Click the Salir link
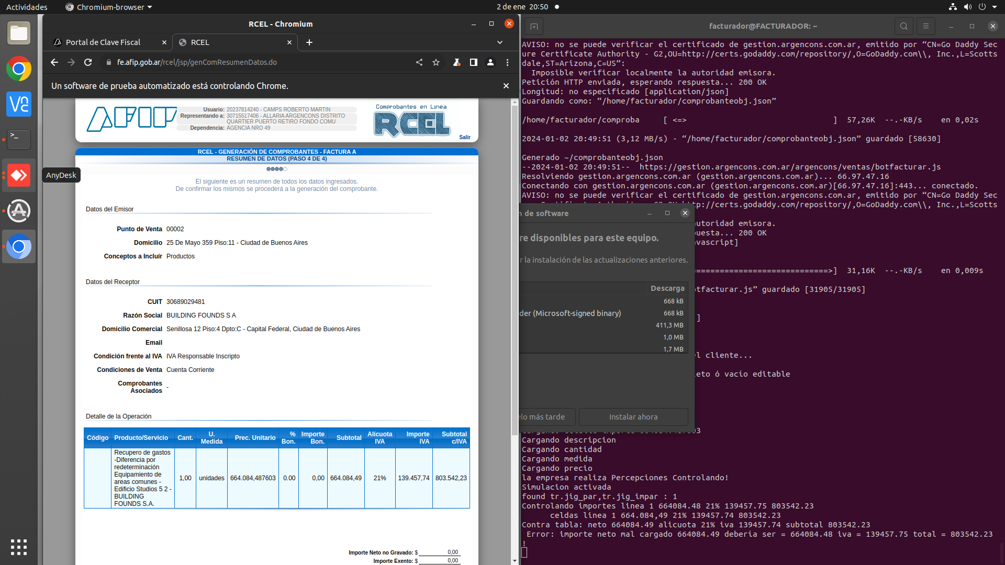1005x565 pixels. tap(465, 137)
